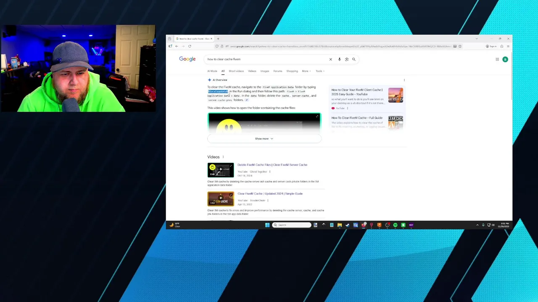Click the Google logo
The image size is (538, 302).
pos(187,59)
